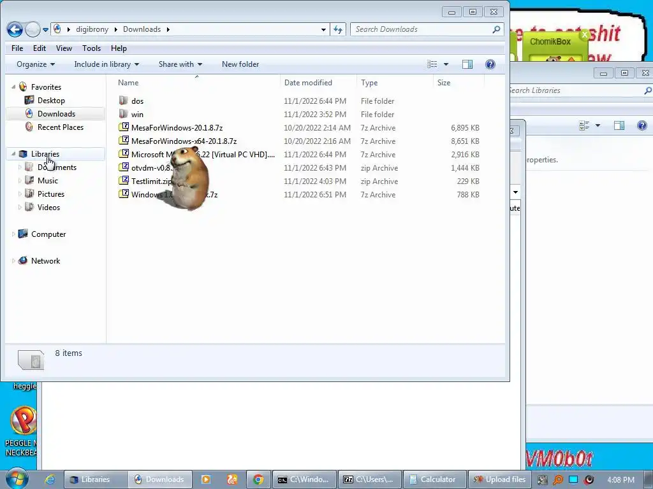Click the refresh button beside address bar
Viewport: 653px width, 489px height.
pyautogui.click(x=338, y=29)
